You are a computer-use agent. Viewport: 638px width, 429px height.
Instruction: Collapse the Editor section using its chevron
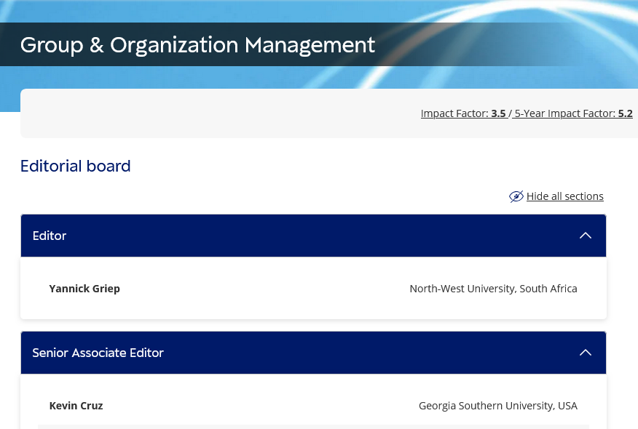click(x=585, y=236)
